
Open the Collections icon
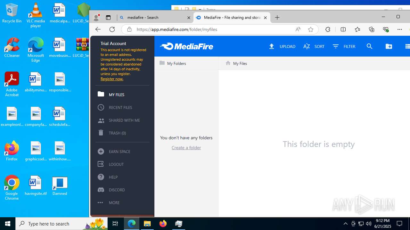pos(372,29)
